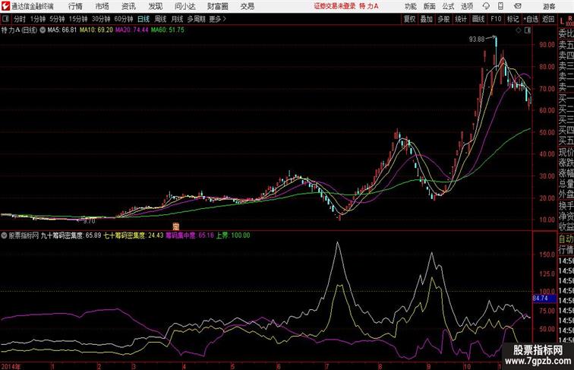Open the 交易 menu
The image size is (574, 370).
click(247, 6)
